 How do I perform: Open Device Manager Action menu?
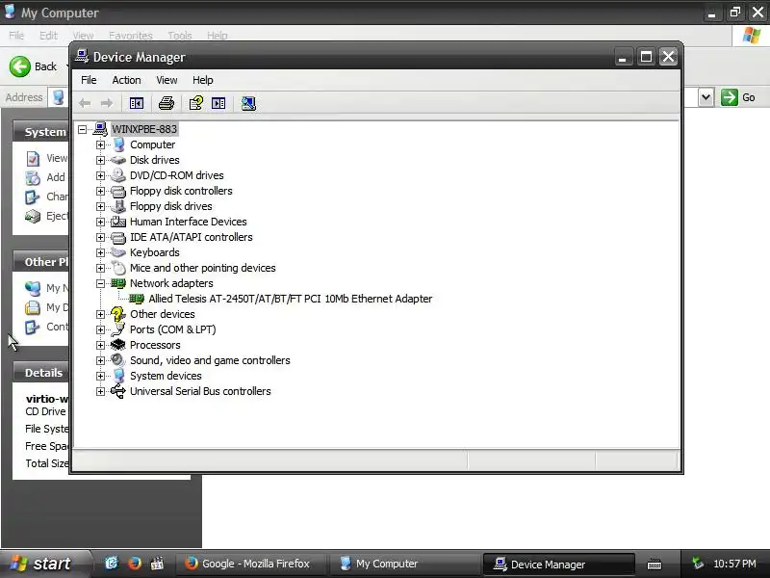tap(126, 80)
